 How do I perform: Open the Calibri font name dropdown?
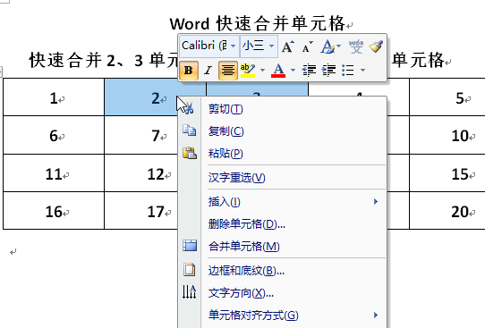pos(234,46)
